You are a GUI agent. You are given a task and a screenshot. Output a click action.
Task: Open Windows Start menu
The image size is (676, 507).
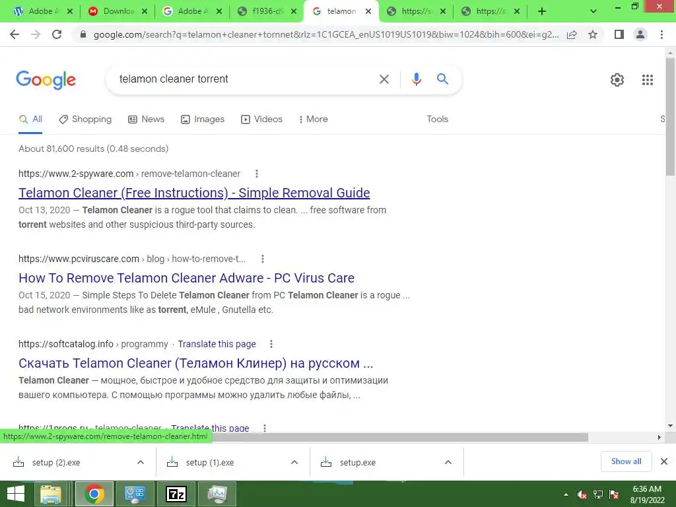coord(16,494)
